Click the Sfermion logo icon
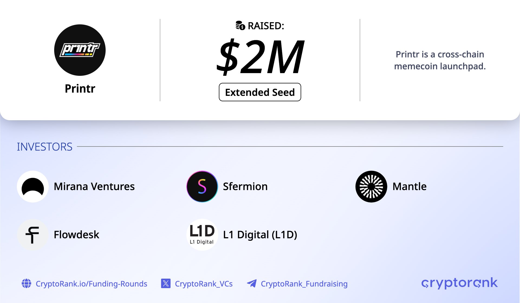 coord(202,187)
